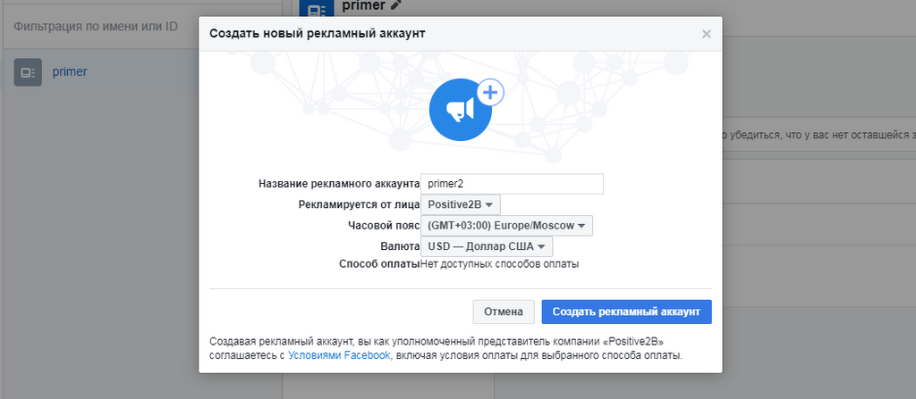Image resolution: width=916 pixels, height=399 pixels.
Task: Click the pencil edit icon next to primer
Action: tap(396, 5)
